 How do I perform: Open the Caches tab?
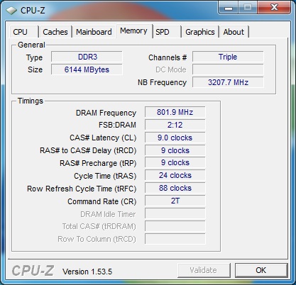55,32
